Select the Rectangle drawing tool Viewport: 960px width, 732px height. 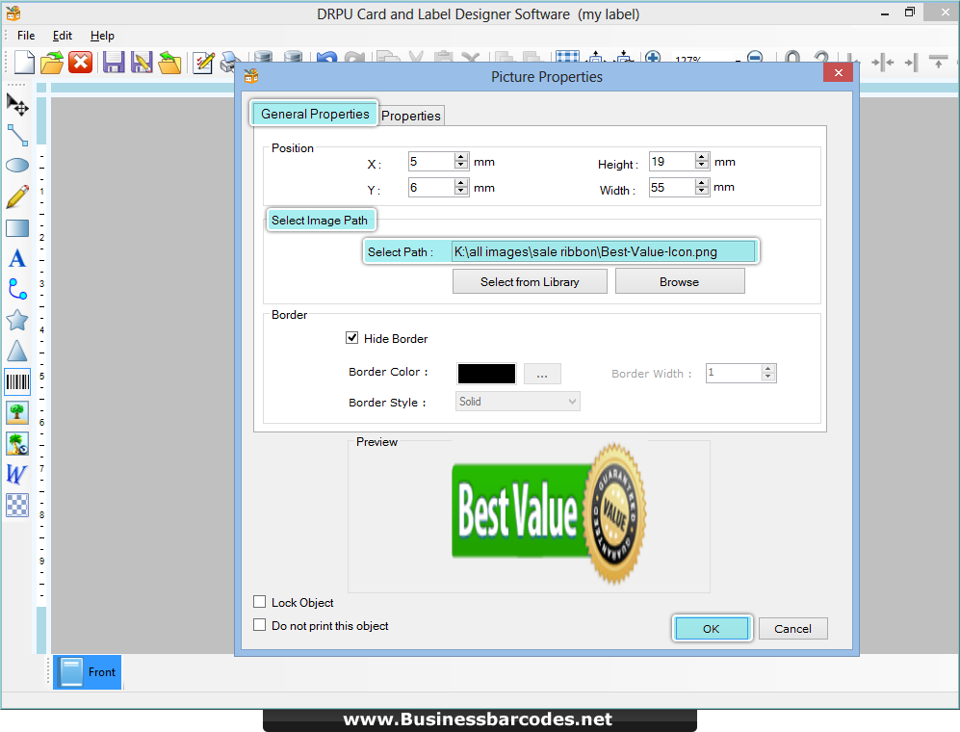point(17,228)
